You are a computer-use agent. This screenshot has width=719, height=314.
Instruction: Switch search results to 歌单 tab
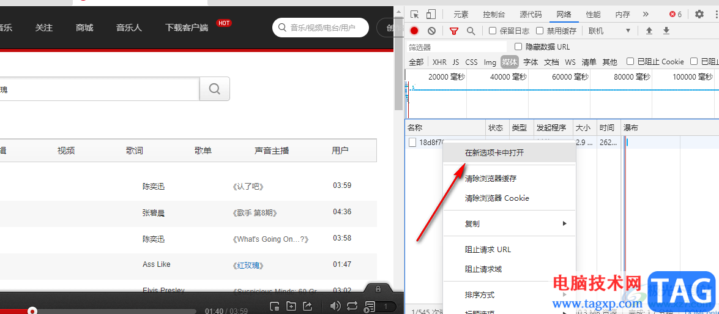[203, 151]
